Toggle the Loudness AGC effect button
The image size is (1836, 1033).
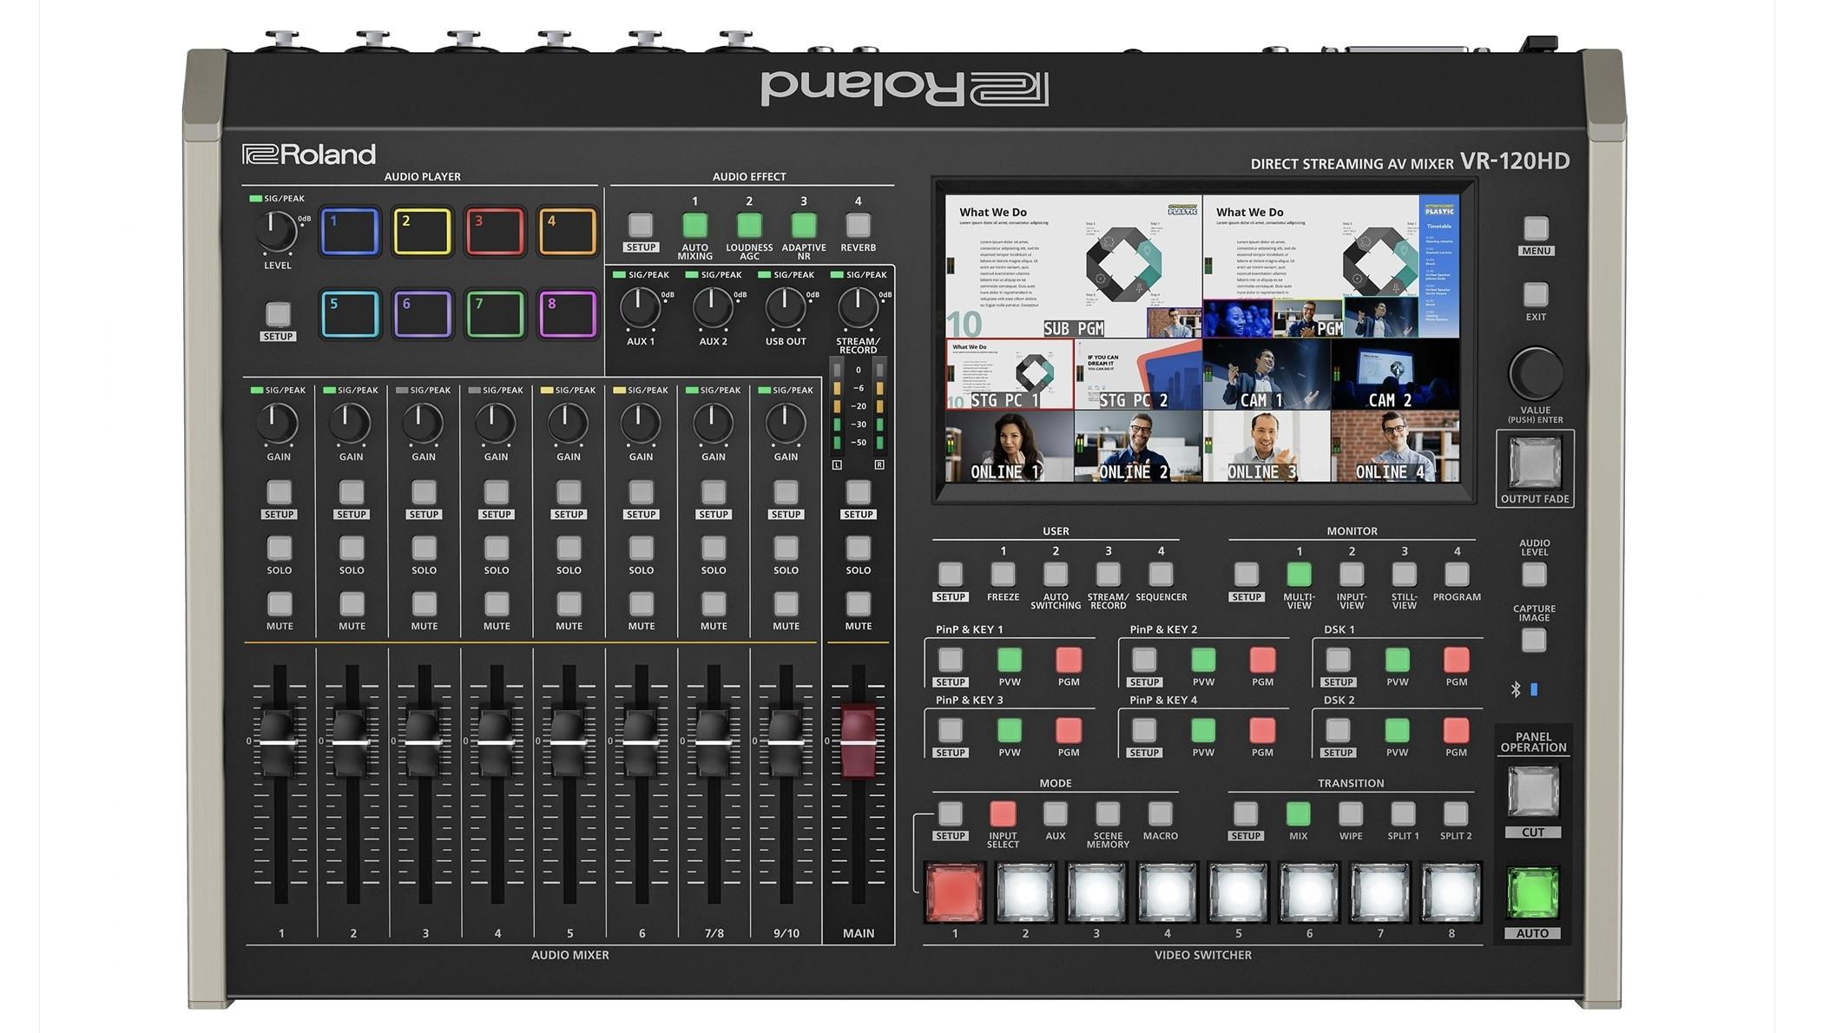(749, 226)
